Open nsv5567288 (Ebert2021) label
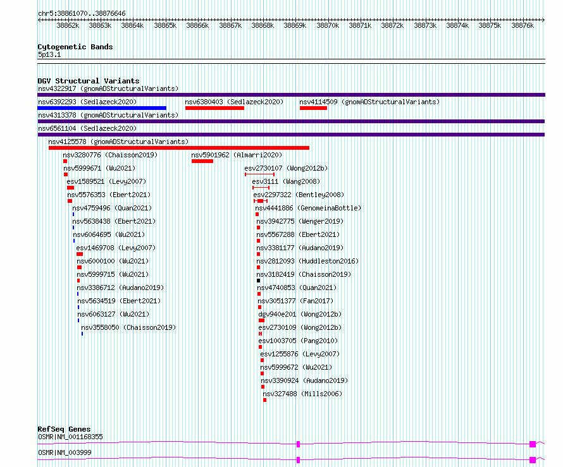 [x=298, y=234]
